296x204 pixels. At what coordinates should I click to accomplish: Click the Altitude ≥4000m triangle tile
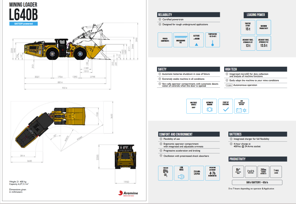click(x=196, y=40)
